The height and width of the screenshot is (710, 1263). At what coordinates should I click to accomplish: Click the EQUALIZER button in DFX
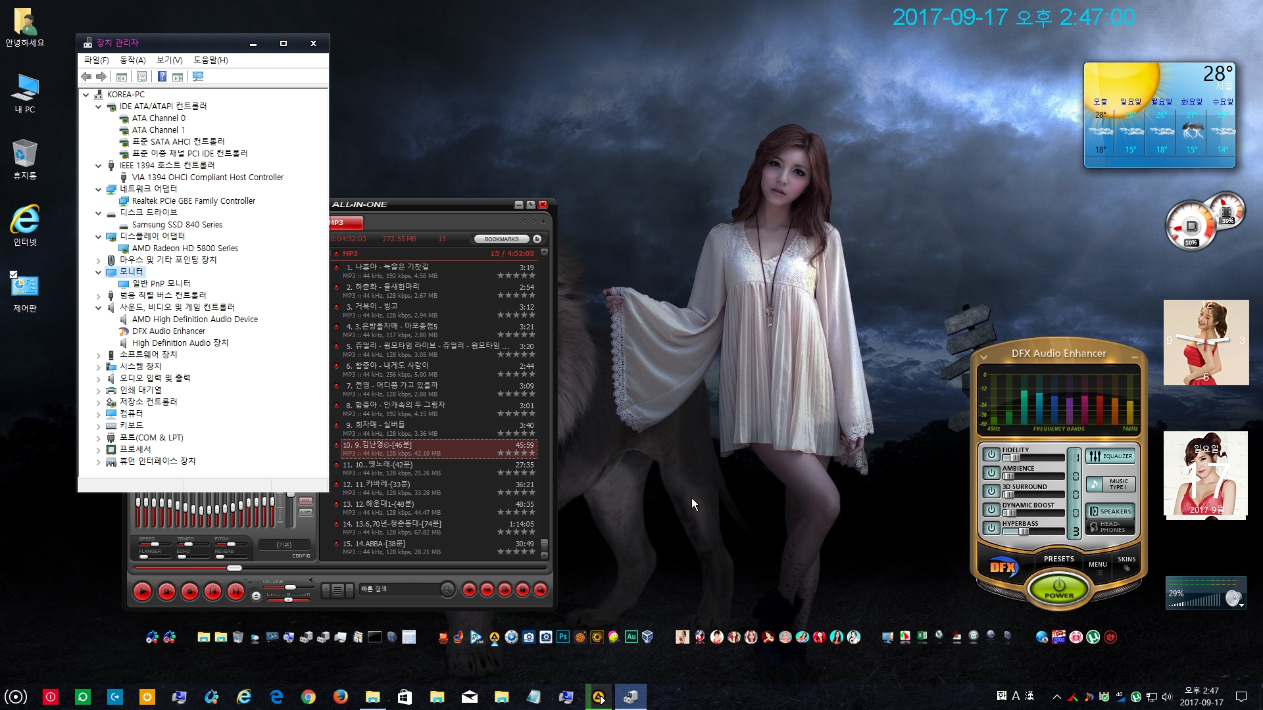1110,456
